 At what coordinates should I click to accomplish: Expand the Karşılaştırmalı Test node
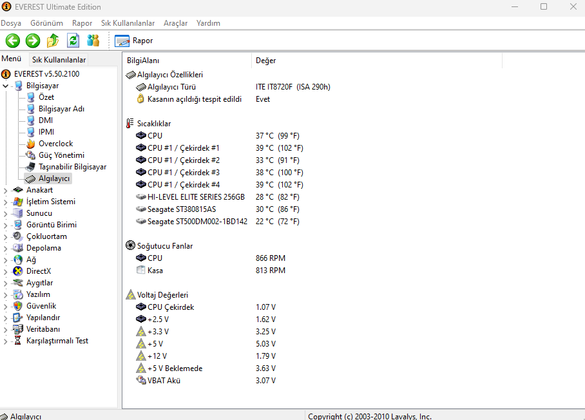click(6, 341)
